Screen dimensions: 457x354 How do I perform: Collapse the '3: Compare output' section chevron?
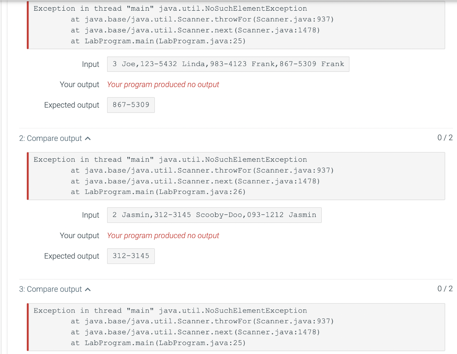[88, 289]
